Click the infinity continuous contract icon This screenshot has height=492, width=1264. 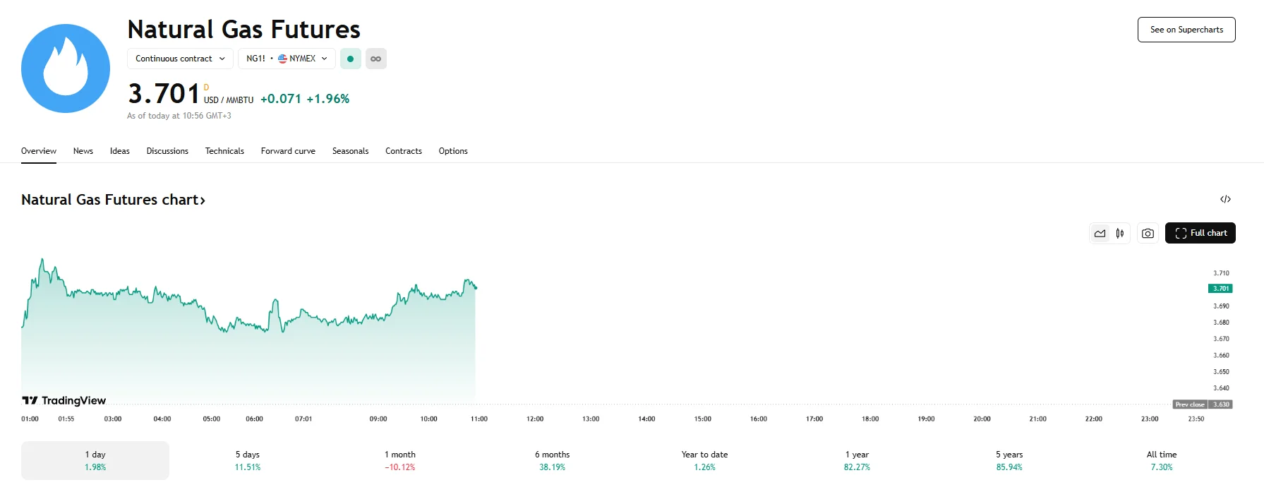click(x=376, y=59)
